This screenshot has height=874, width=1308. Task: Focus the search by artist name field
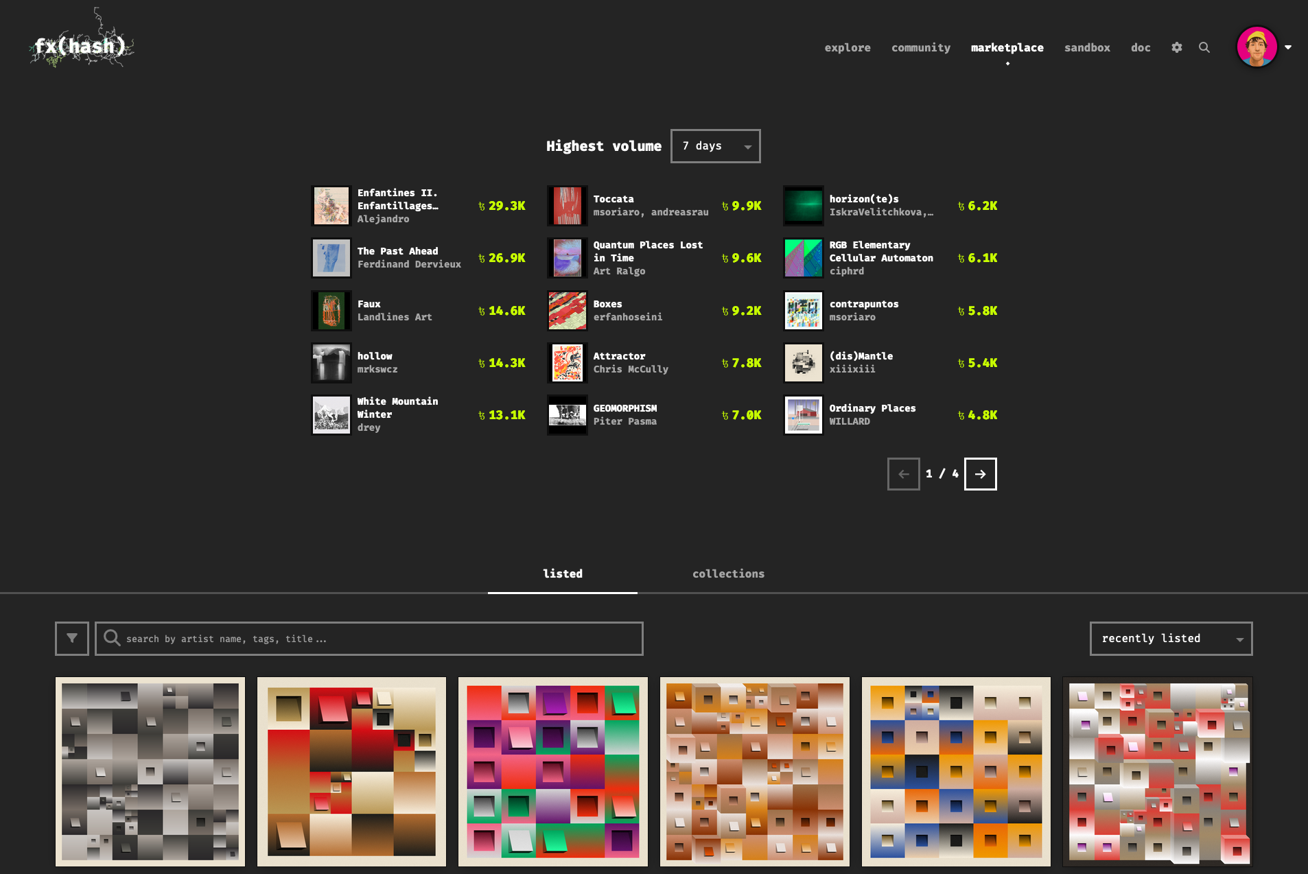(x=369, y=639)
